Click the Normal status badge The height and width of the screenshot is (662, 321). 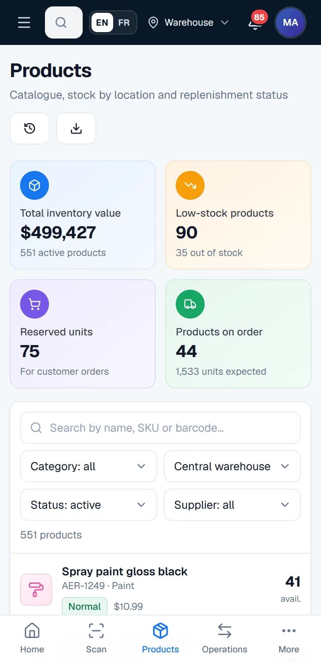pos(85,606)
